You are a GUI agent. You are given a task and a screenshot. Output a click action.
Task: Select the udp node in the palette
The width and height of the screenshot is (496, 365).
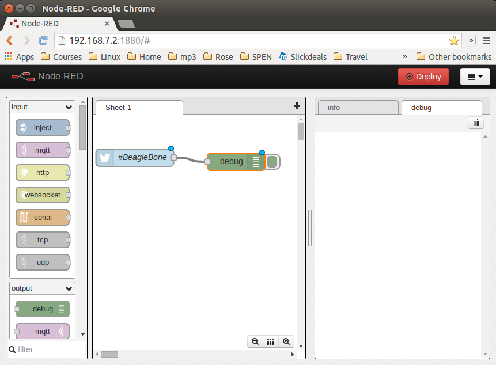tap(43, 263)
